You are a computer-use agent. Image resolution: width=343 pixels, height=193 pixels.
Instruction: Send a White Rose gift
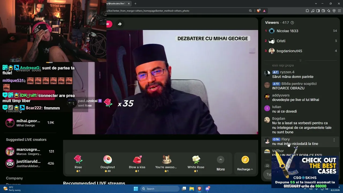(x=196, y=163)
